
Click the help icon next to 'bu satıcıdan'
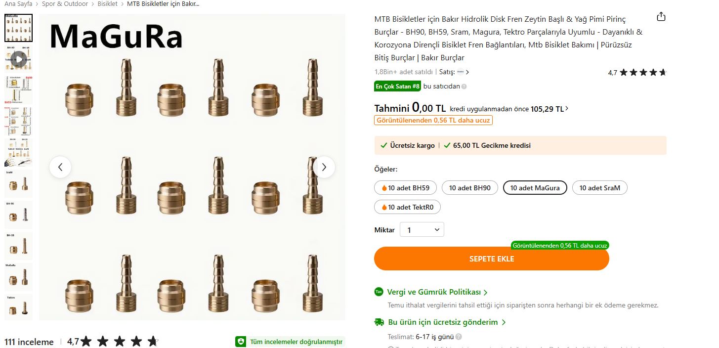click(464, 87)
